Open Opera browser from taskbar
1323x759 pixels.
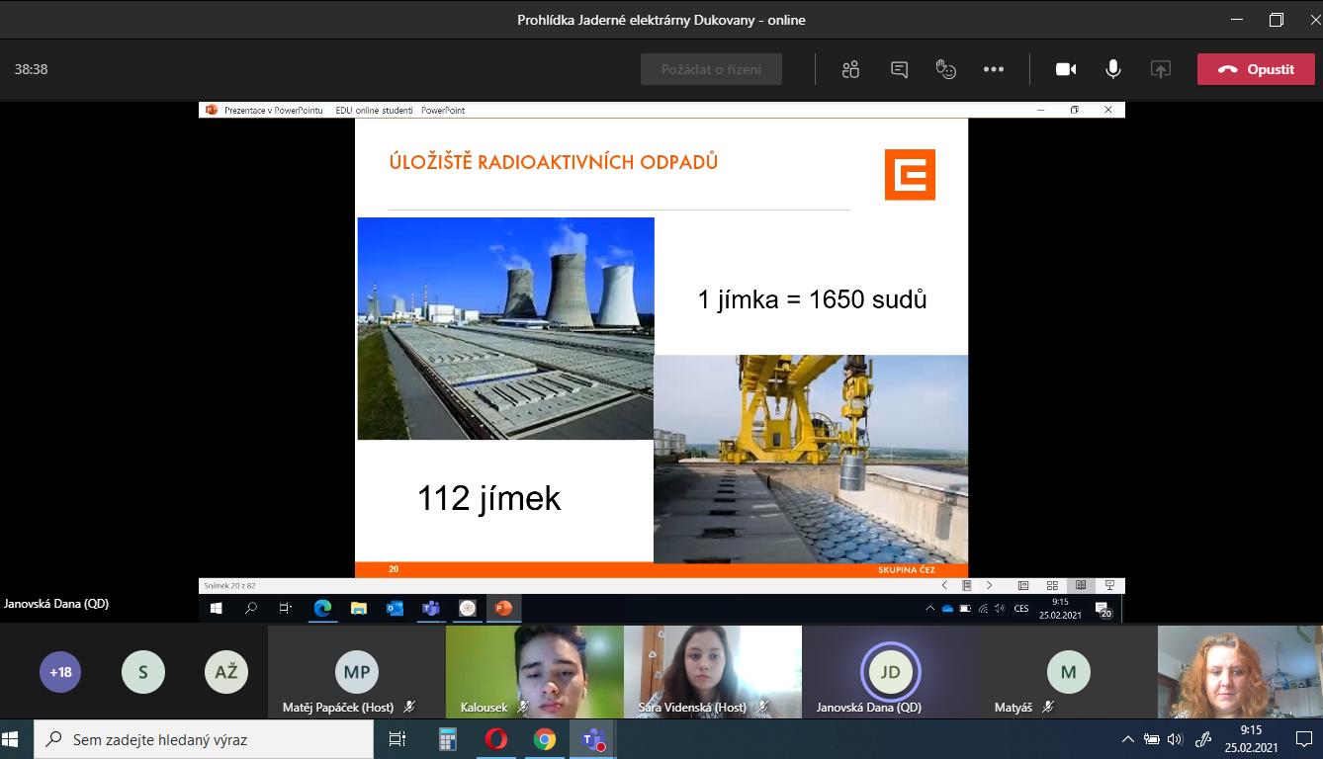pyautogui.click(x=496, y=739)
